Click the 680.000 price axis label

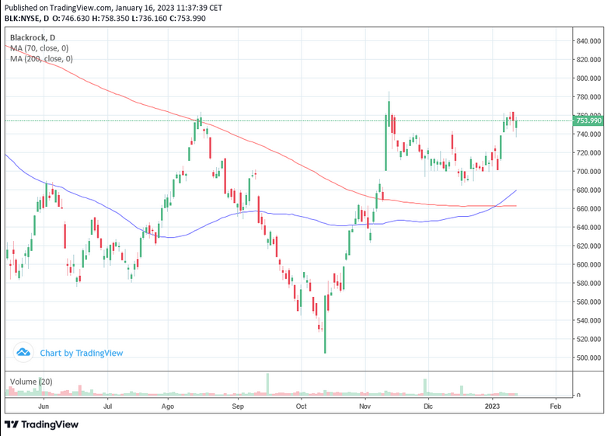click(588, 190)
